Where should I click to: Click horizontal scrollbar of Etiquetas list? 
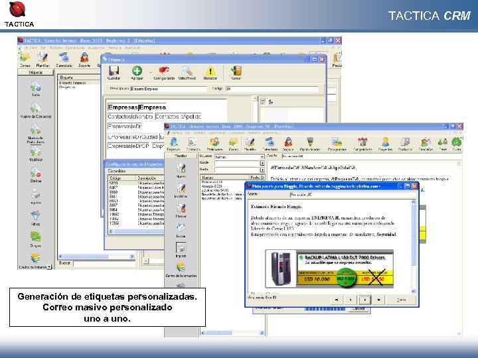96,257
